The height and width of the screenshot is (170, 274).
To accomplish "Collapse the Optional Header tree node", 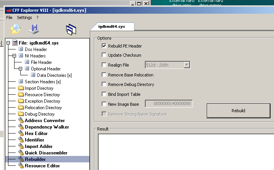I will (21, 69).
